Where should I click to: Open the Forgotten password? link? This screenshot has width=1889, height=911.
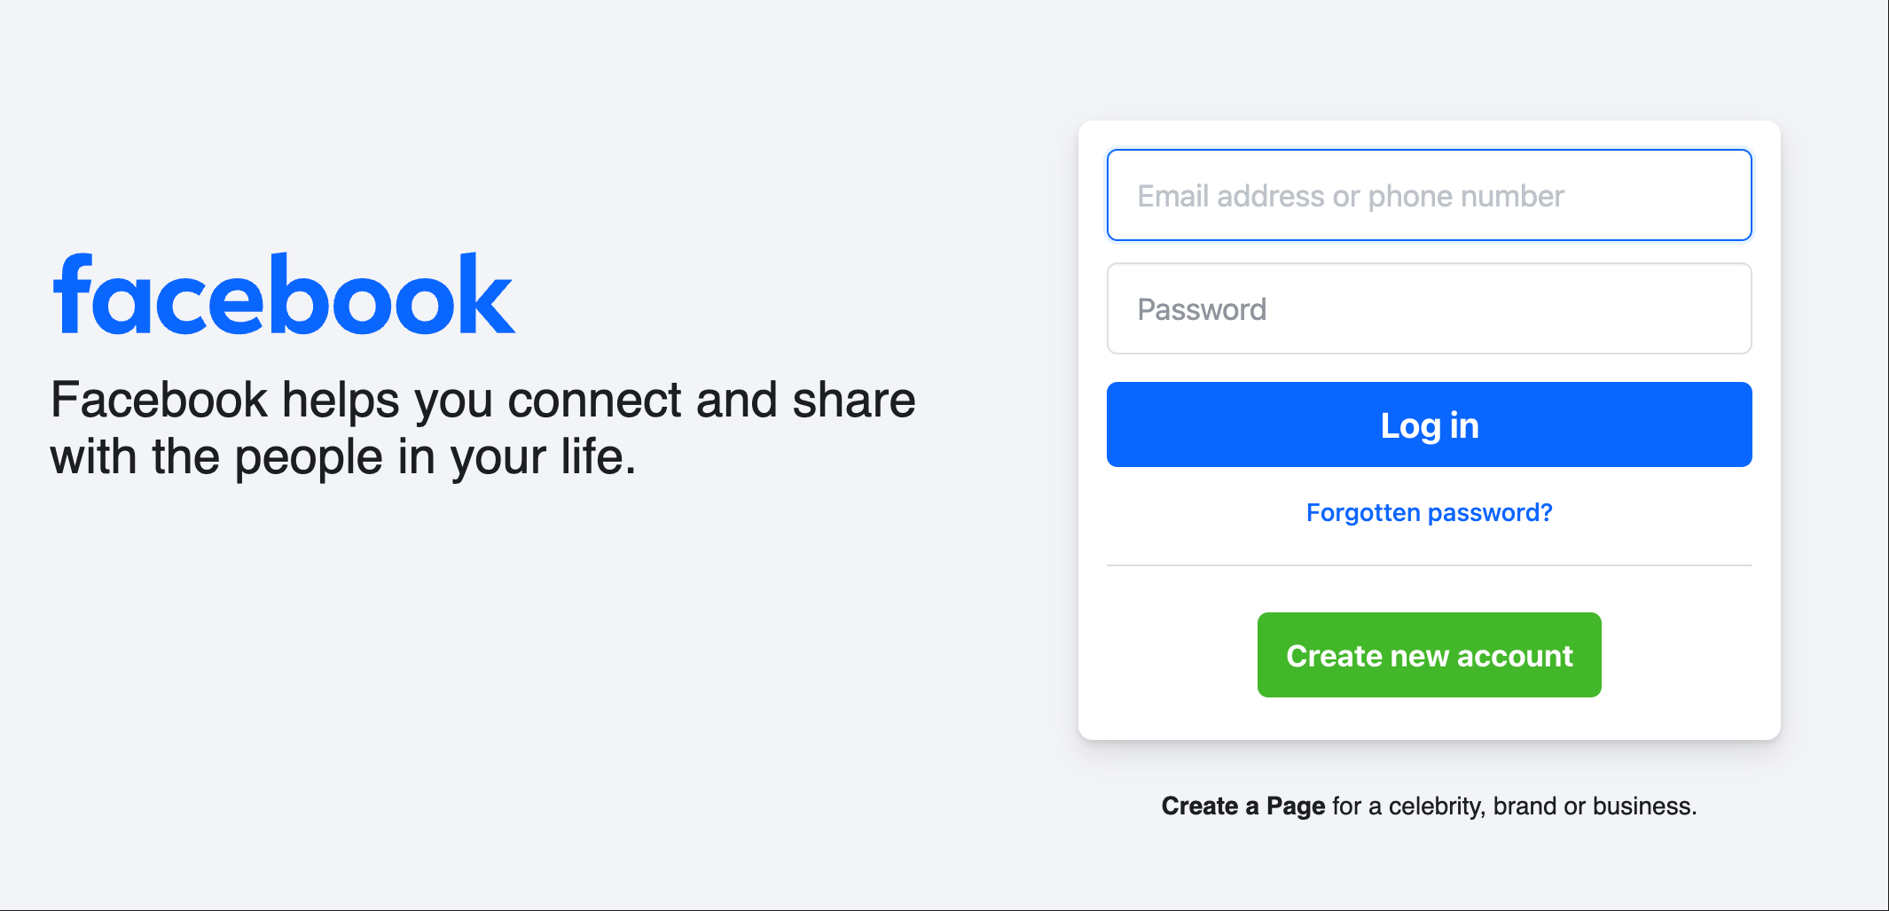1429,512
